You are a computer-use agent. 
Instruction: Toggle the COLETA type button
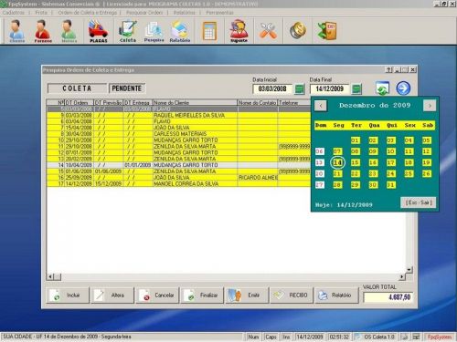pos(77,88)
